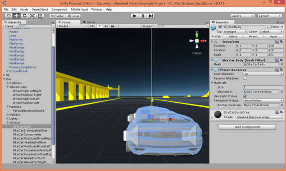This screenshot has width=286, height=171.
Task: Click prefab Revert button
Action: pos(253,37)
